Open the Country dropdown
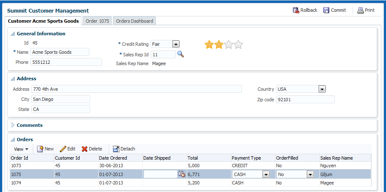The image size is (386, 192). tap(322, 89)
